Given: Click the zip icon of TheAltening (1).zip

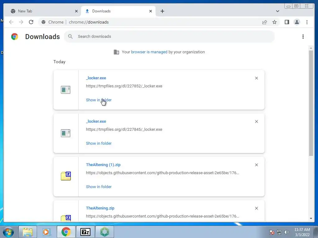Looking at the screenshot, I should coord(66,176).
